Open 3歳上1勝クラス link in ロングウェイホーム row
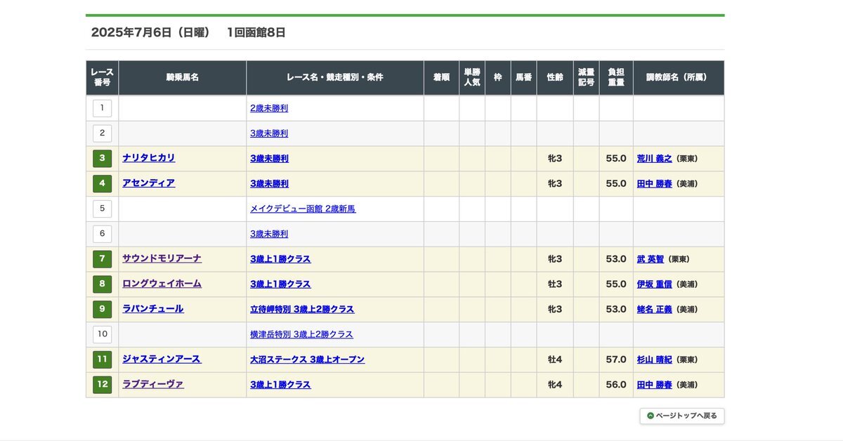Image resolution: width=843 pixels, height=441 pixels. (x=280, y=284)
